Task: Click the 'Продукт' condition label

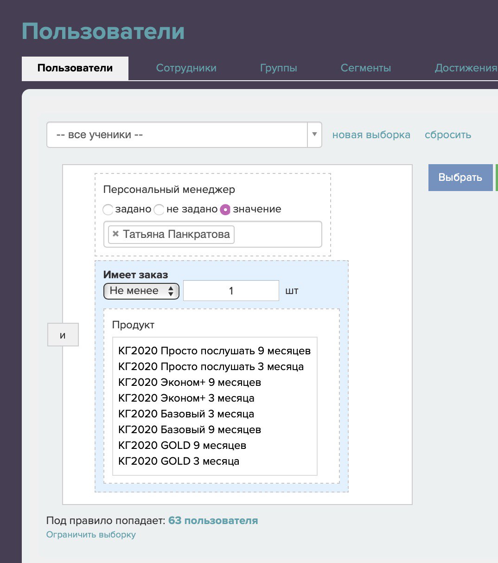Action: [x=133, y=325]
